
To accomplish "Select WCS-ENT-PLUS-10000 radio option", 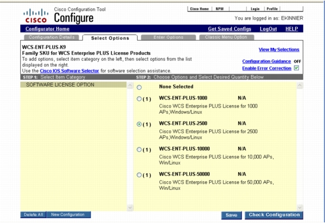I will (x=139, y=149).
